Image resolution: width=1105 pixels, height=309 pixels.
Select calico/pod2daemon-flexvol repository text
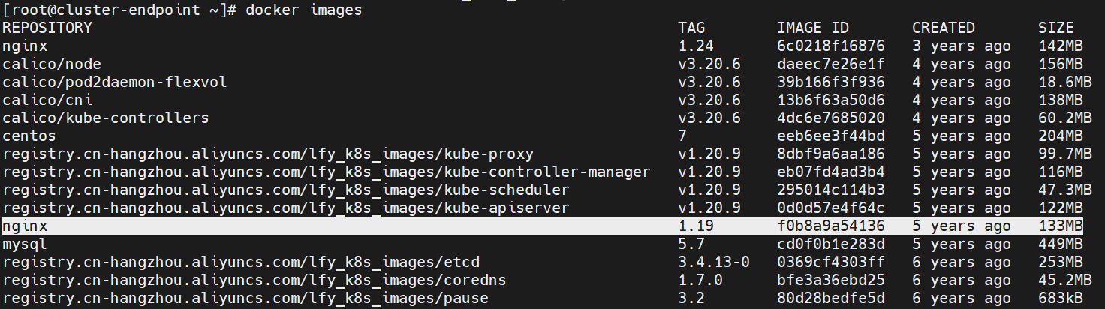click(115, 82)
